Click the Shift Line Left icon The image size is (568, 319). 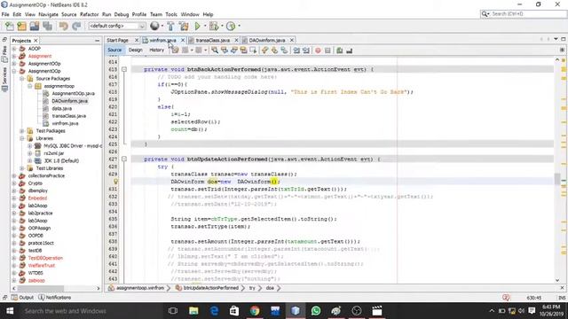point(296,51)
